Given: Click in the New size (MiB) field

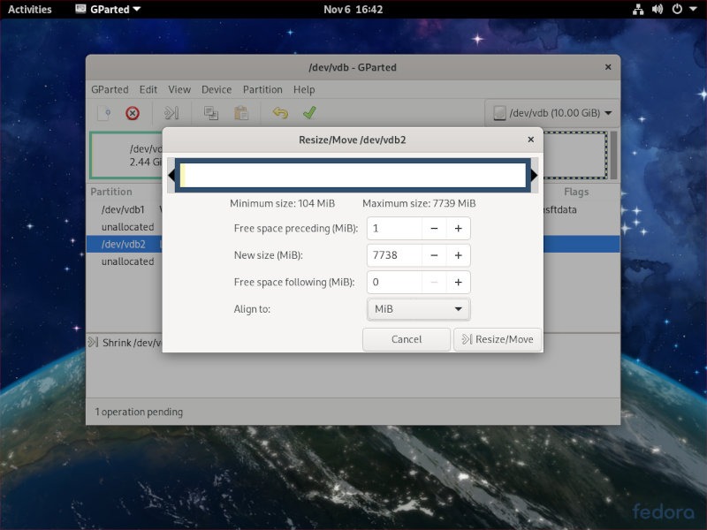Looking at the screenshot, I should coord(392,255).
